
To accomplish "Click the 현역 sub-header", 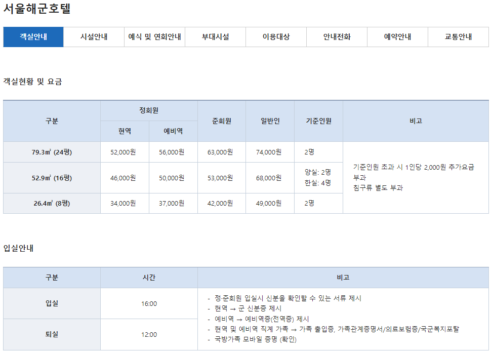I will coord(125,131).
